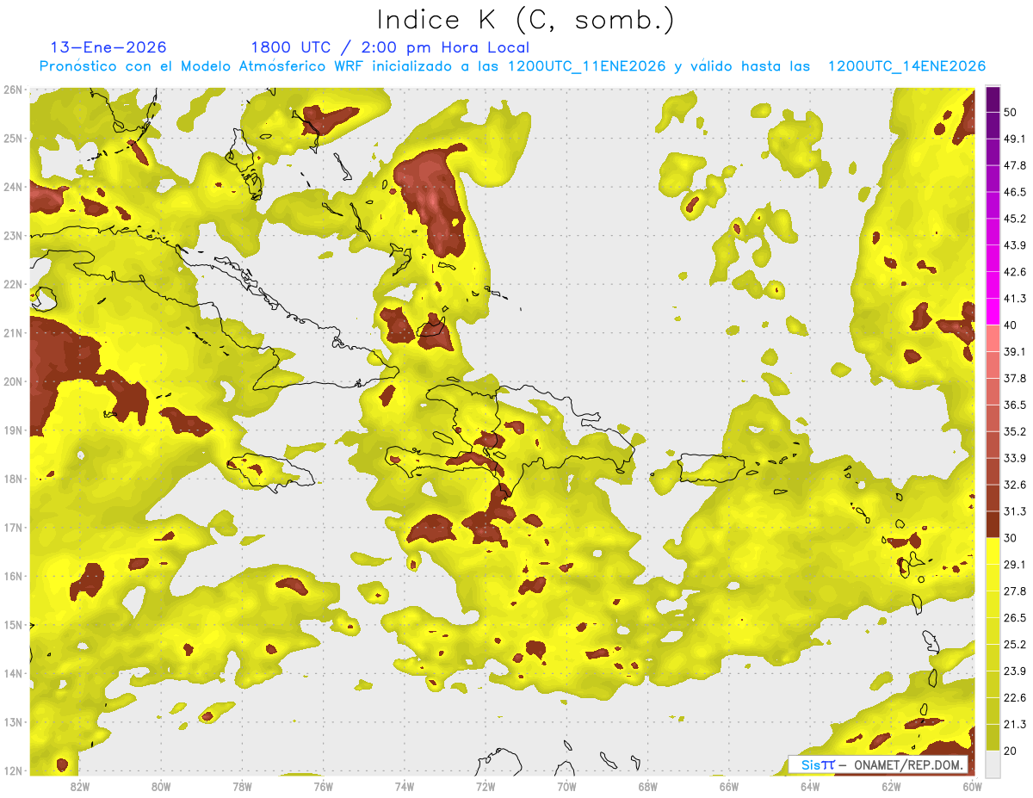1033x798 pixels.
Task: Select the date label '13-Ene-2026'
Action: tap(108, 47)
